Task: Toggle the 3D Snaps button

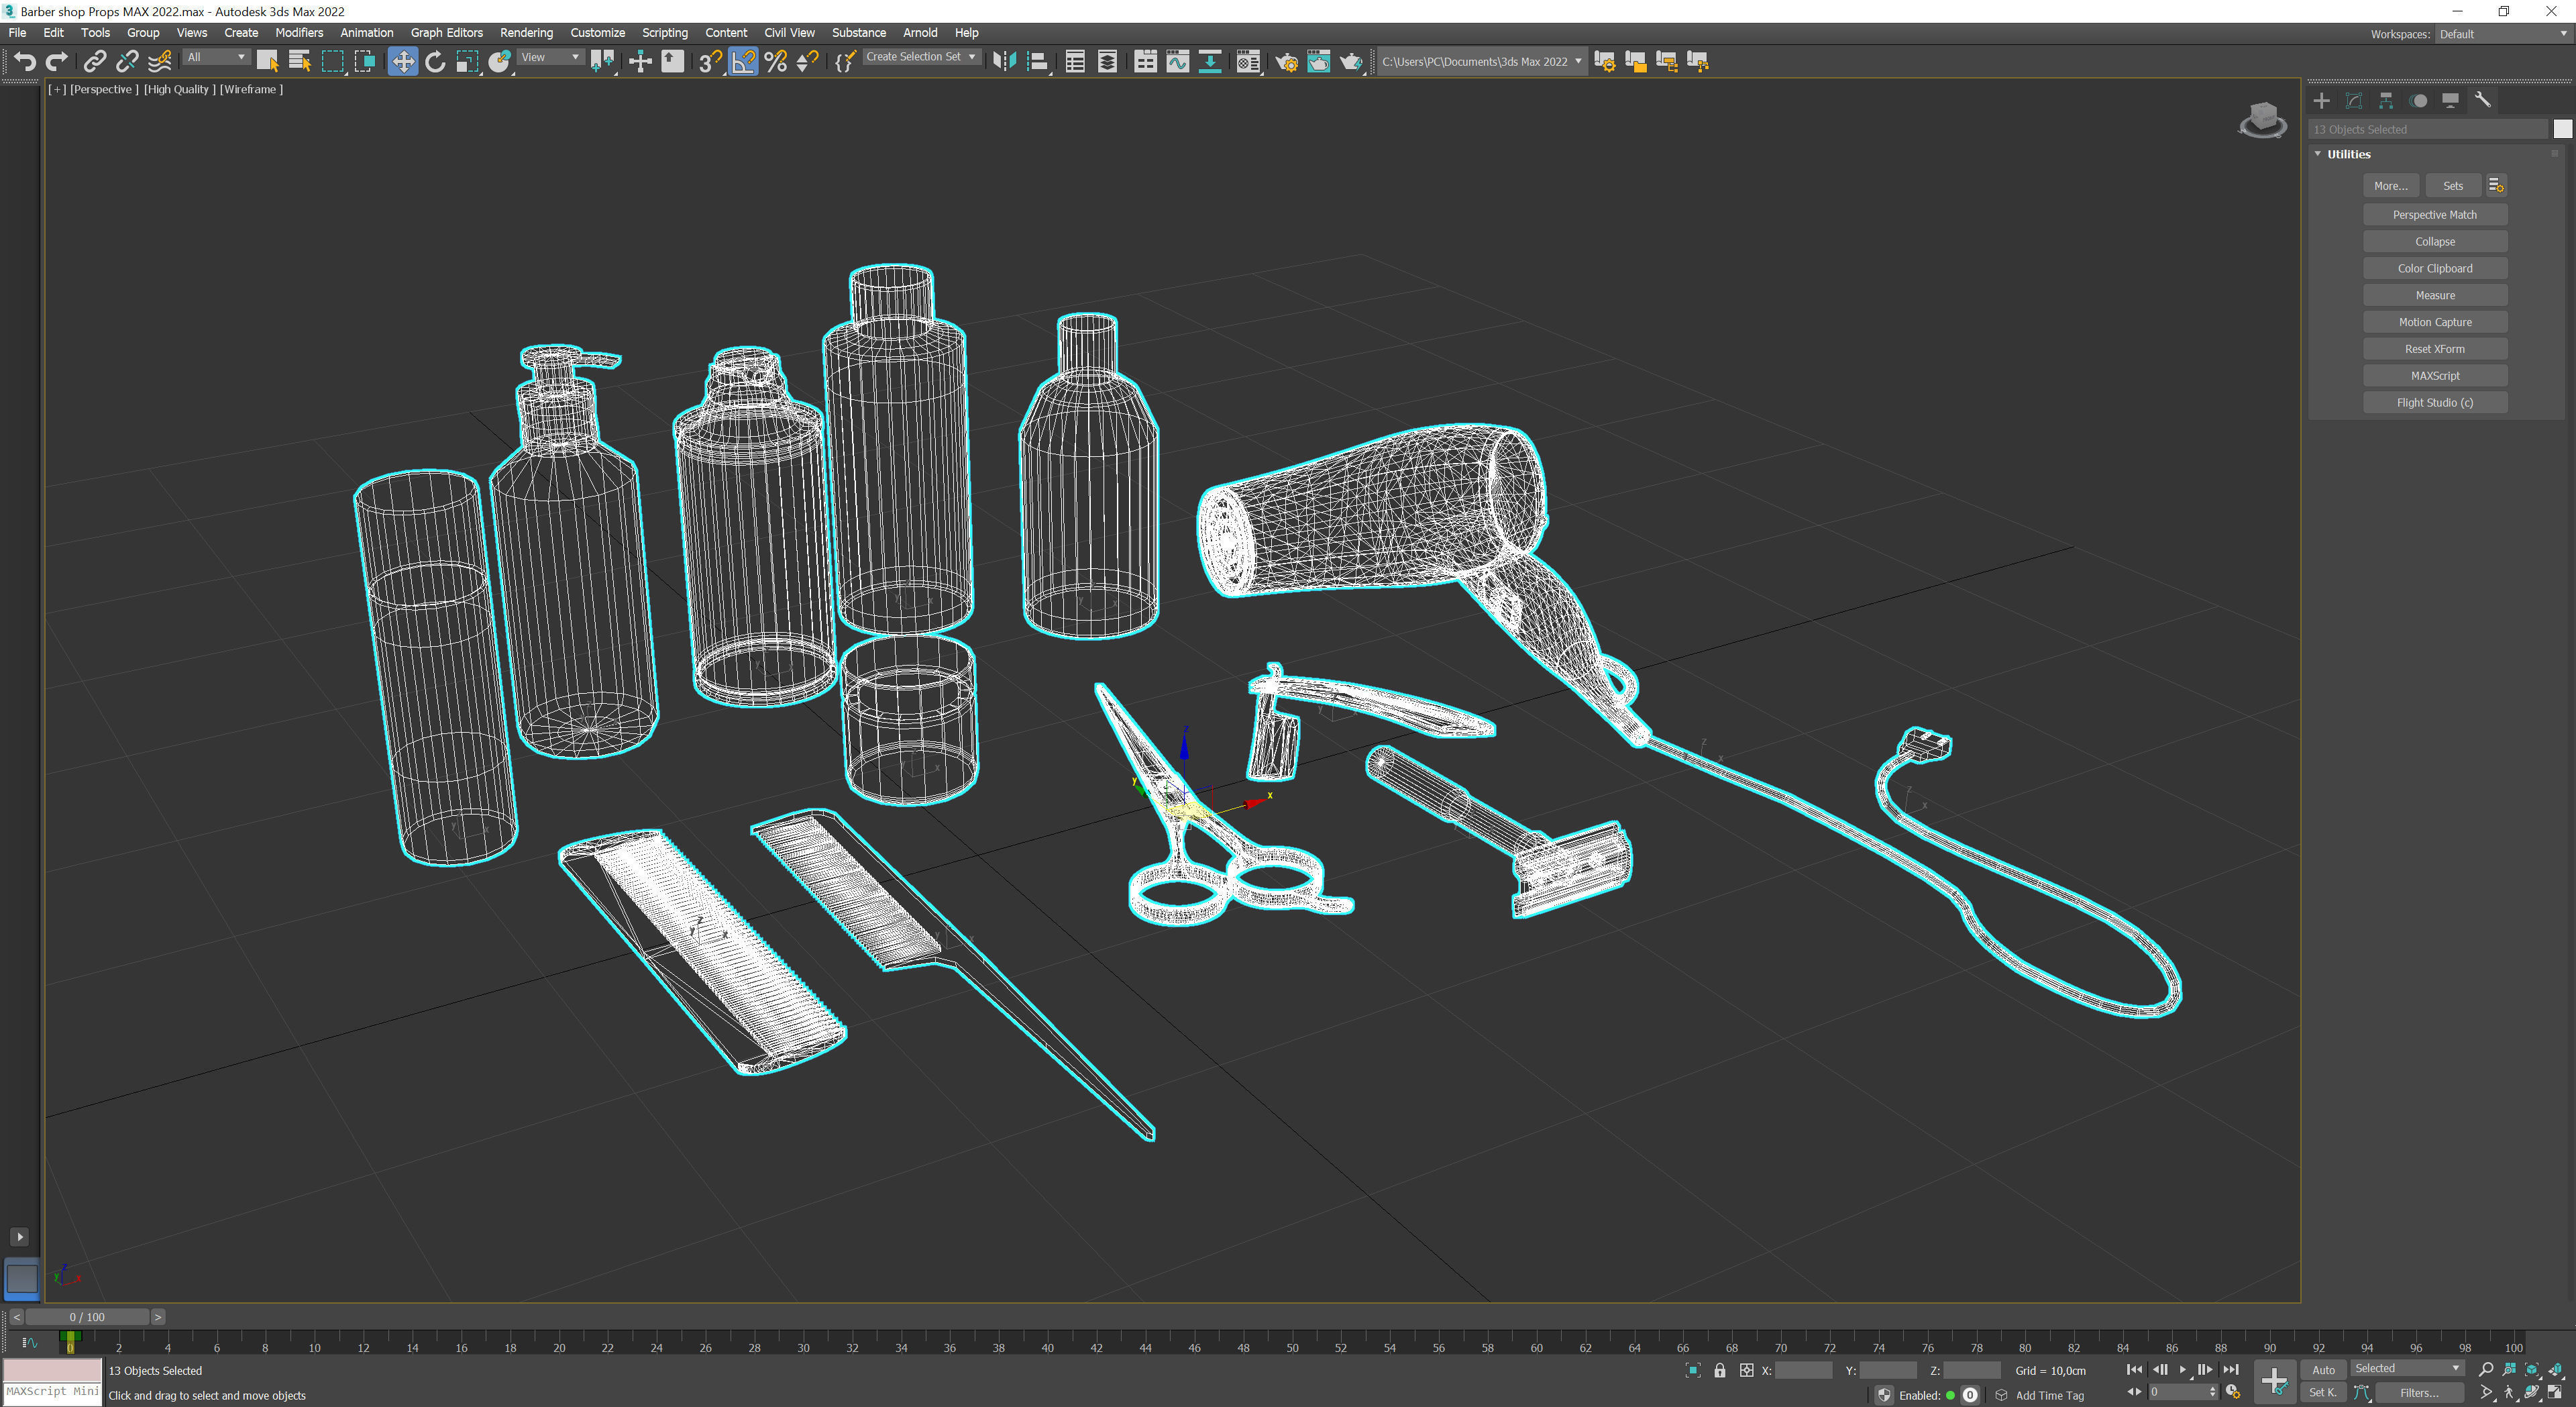Action: pos(710,62)
